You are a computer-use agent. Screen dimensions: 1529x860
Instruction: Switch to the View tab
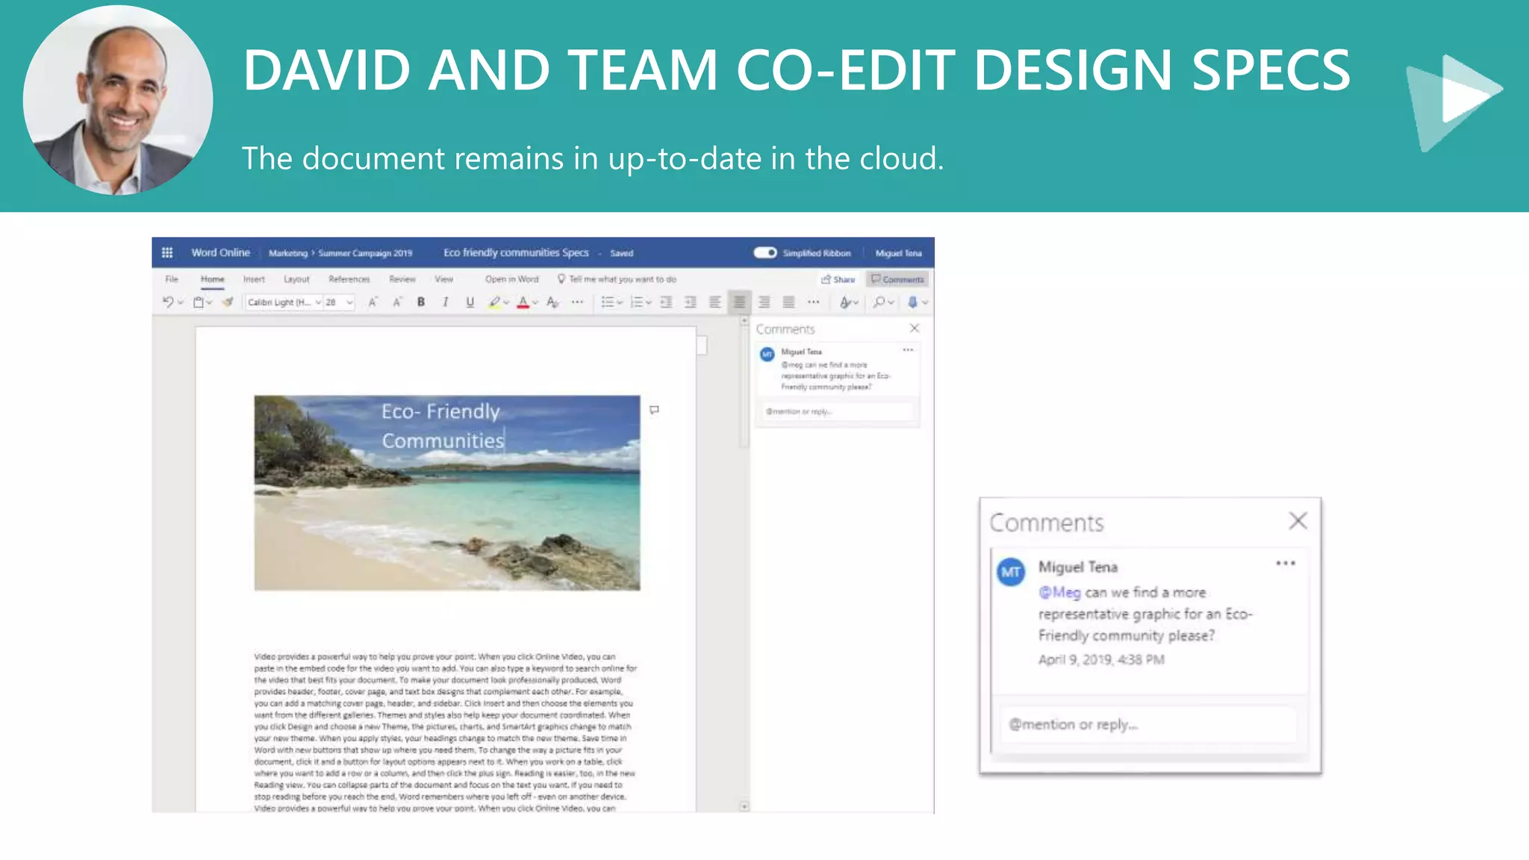coord(444,279)
